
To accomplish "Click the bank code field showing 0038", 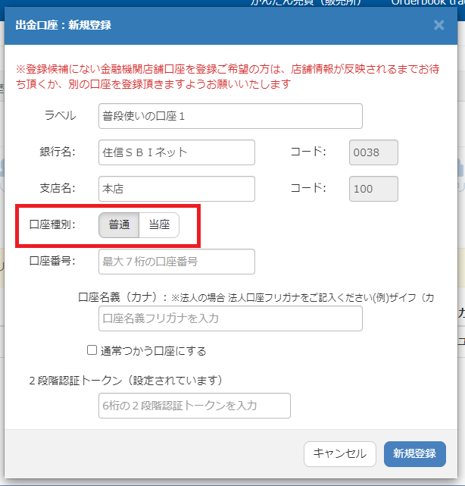I will (x=373, y=152).
